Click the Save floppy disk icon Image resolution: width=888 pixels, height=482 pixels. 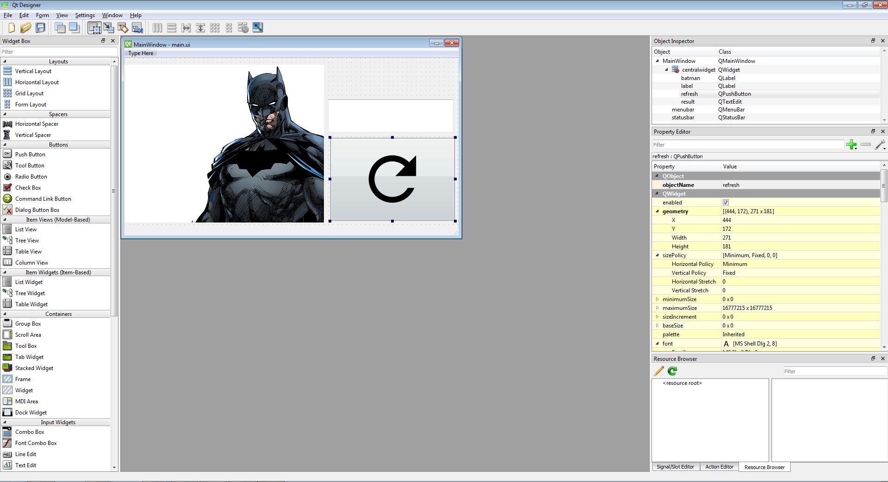coord(41,28)
